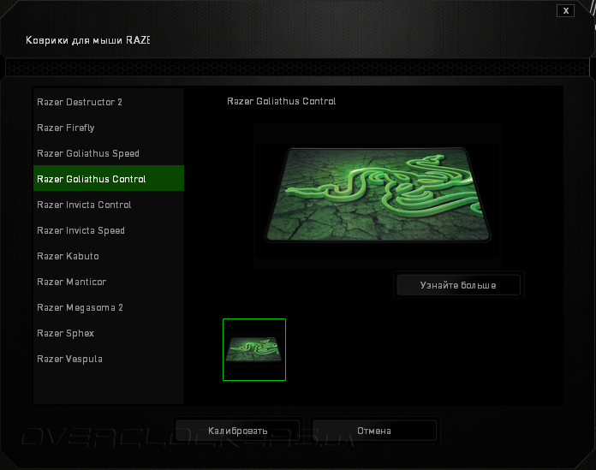Choose Razer Kabuto from the list
The height and width of the screenshot is (470, 596).
109,256
